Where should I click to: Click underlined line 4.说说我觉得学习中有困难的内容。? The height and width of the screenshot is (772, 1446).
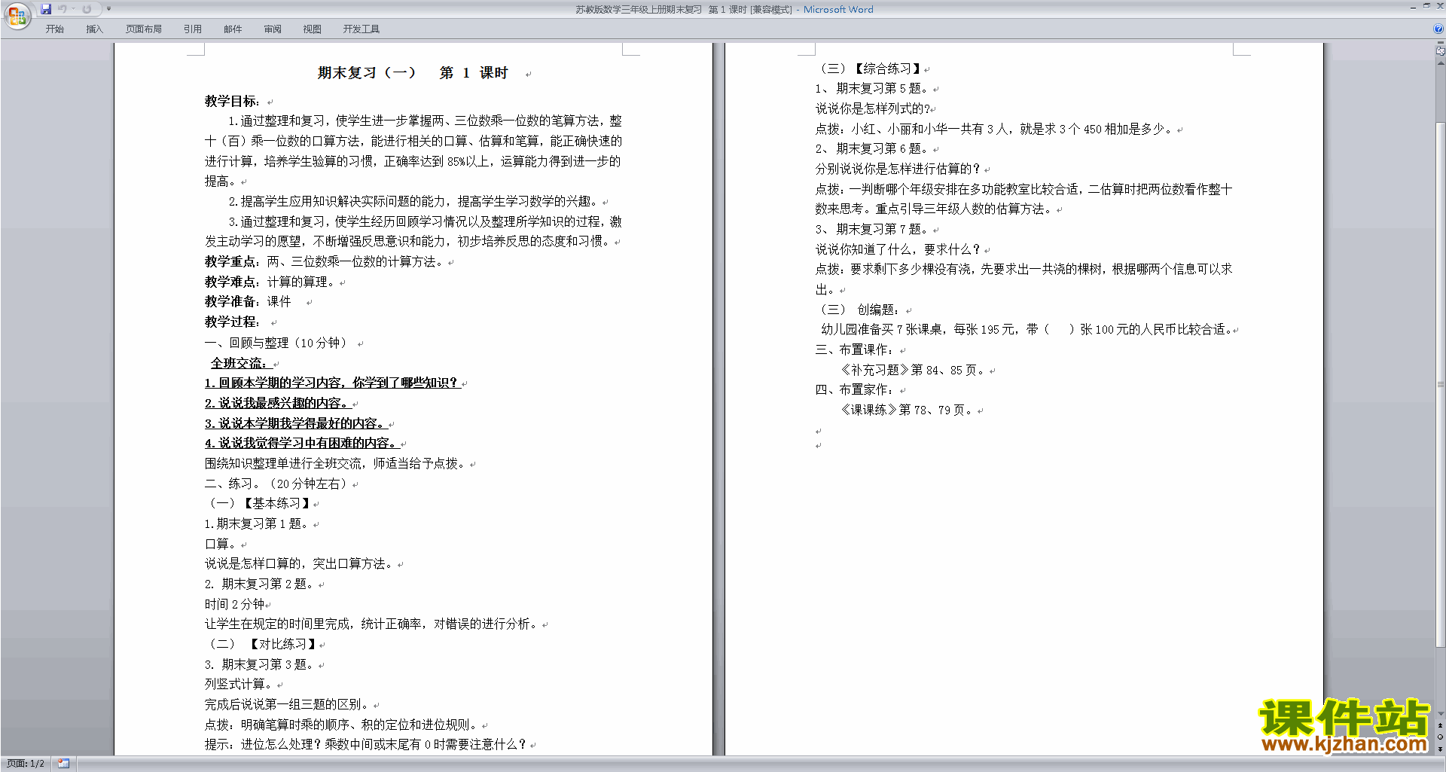click(x=301, y=443)
